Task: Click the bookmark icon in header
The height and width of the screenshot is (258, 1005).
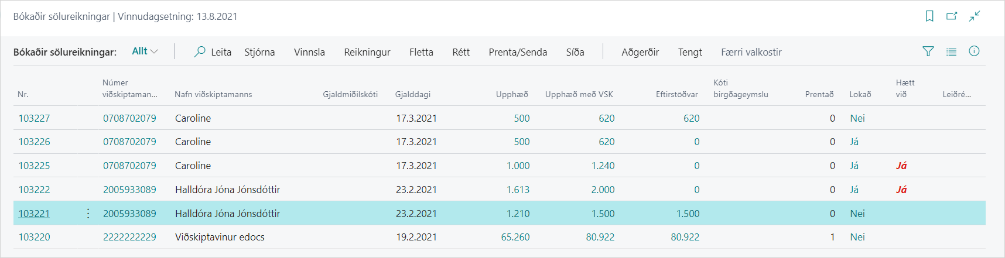Action: (x=929, y=16)
